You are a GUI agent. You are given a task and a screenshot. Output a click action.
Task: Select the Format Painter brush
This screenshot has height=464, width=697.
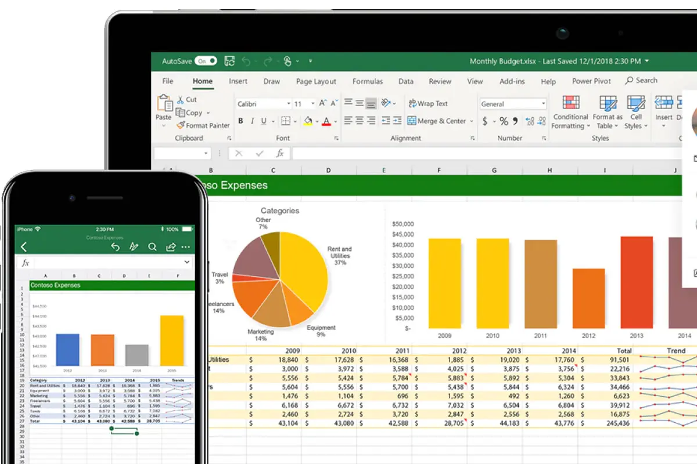[x=181, y=125]
